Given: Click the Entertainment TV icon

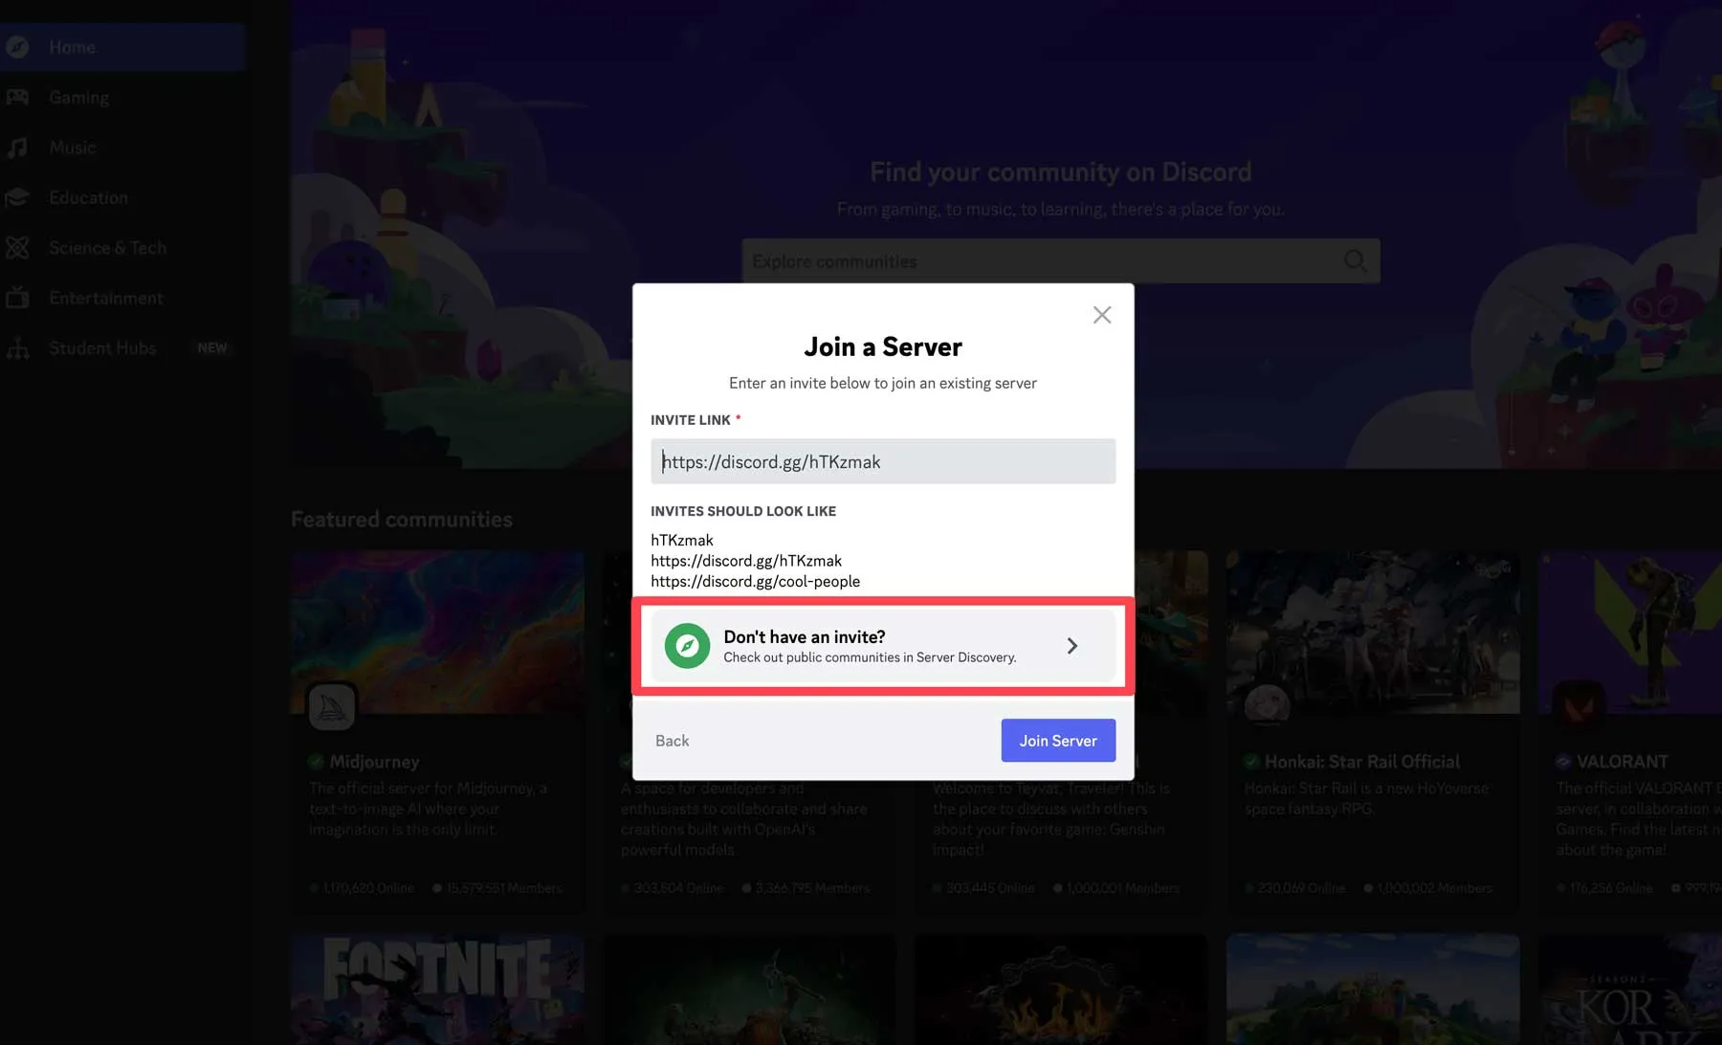Looking at the screenshot, I should (x=18, y=298).
